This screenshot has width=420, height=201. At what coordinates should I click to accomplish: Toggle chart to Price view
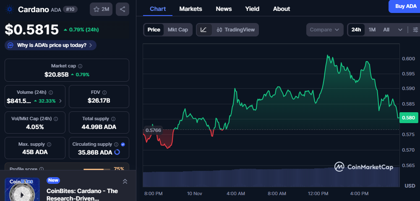coord(154,30)
